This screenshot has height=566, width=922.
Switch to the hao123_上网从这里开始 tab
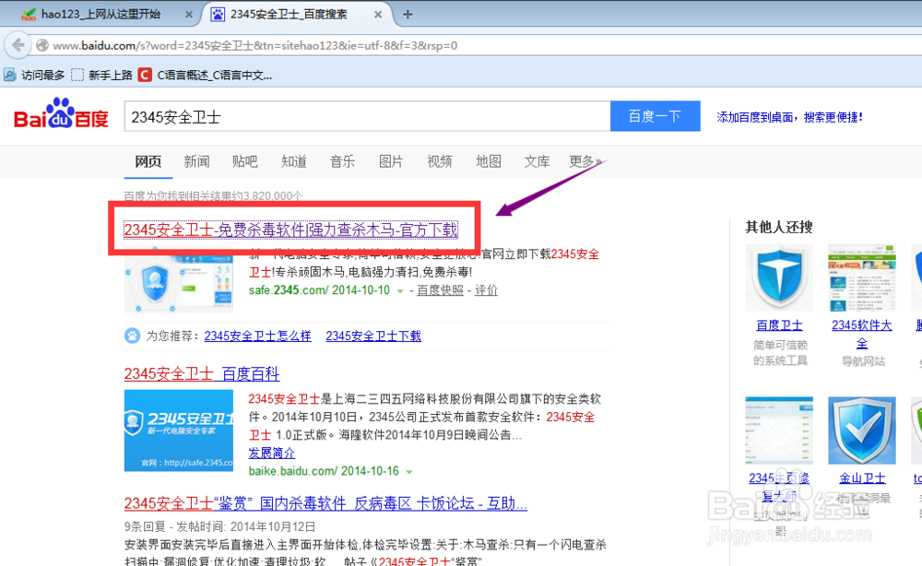(x=100, y=14)
